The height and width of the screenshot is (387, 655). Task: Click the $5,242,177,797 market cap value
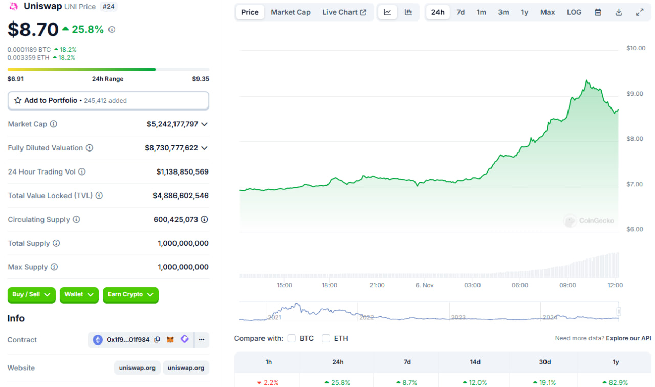coord(172,124)
